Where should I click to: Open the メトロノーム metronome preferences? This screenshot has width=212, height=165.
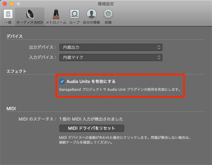click(x=56, y=17)
